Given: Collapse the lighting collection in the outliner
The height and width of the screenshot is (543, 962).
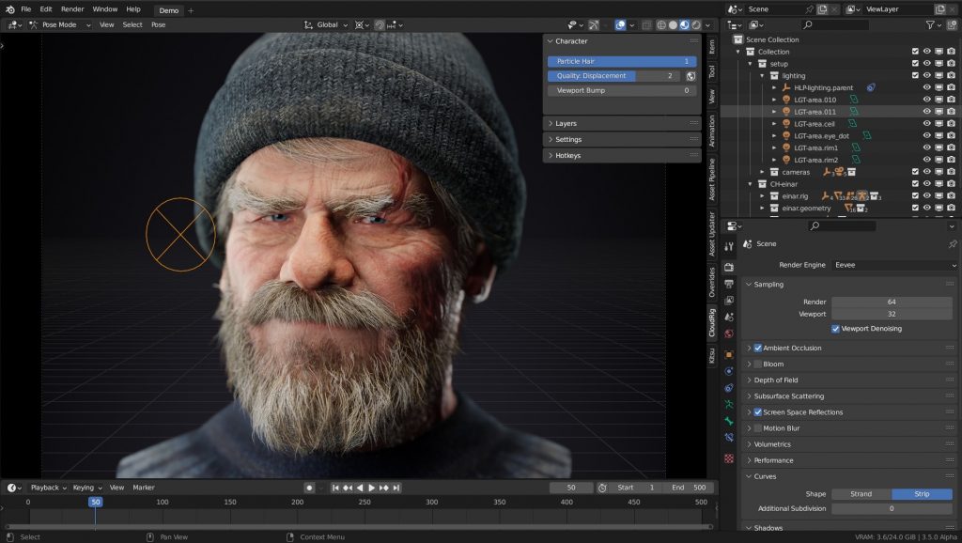Looking at the screenshot, I should click(761, 75).
